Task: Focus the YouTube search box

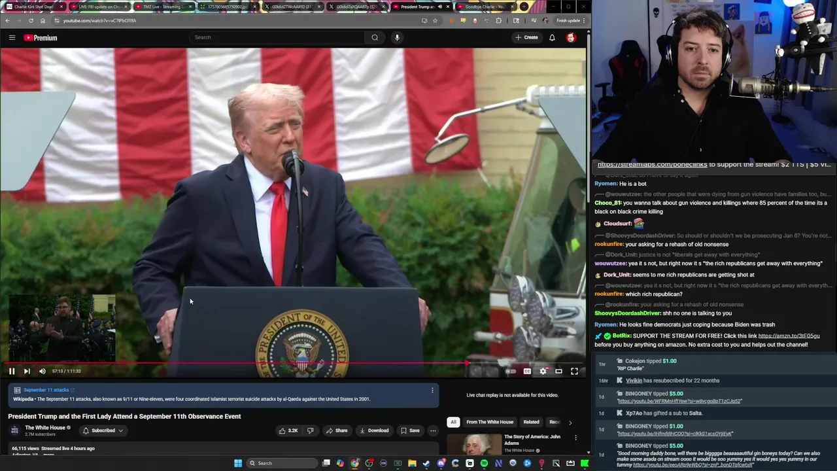Action: [x=277, y=37]
